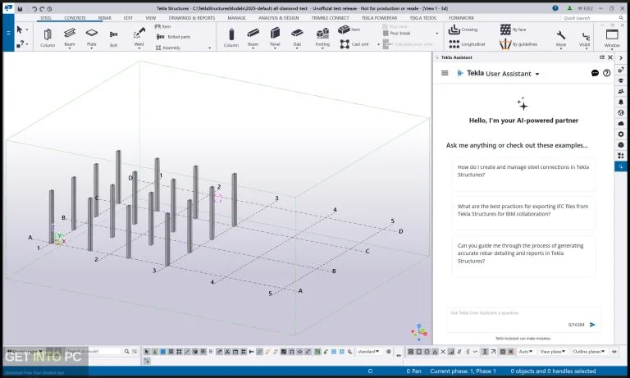Select the concrete Panel tool
This screenshot has width=630, height=378.
(275, 36)
